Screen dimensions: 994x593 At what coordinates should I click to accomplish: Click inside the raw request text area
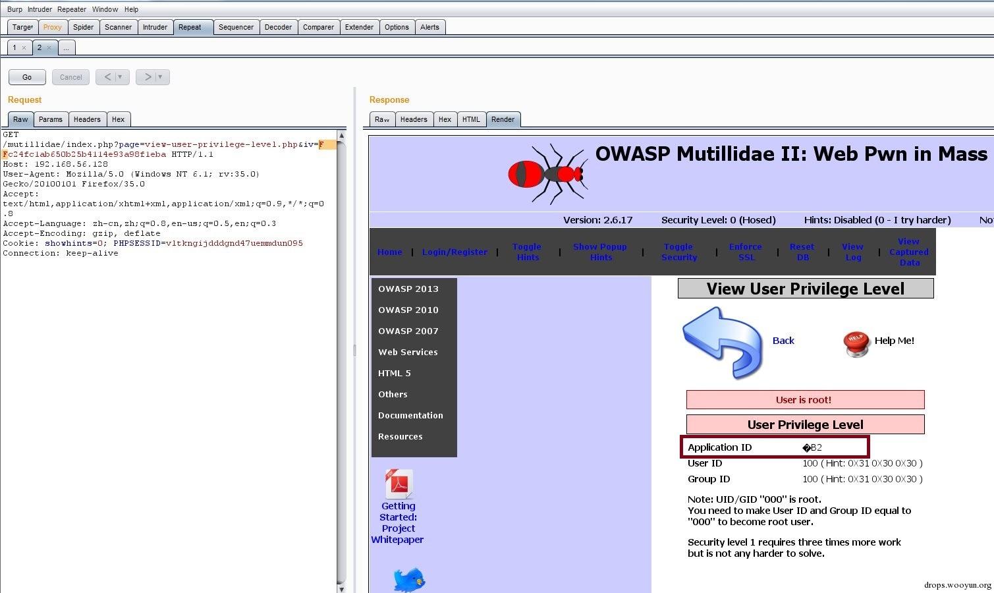tap(169, 395)
